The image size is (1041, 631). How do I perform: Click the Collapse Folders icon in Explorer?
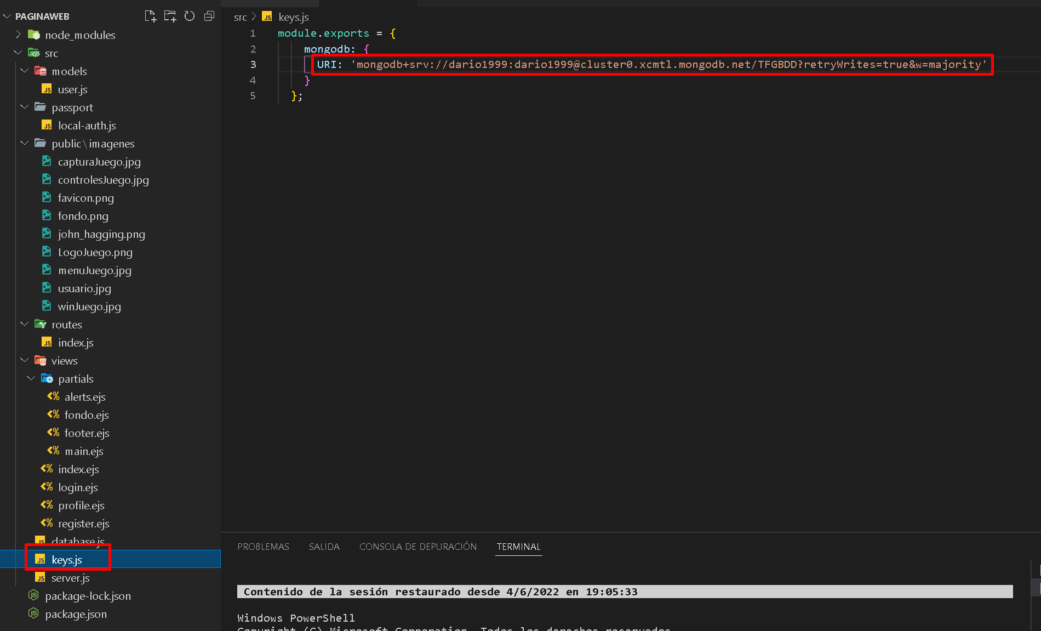209,16
